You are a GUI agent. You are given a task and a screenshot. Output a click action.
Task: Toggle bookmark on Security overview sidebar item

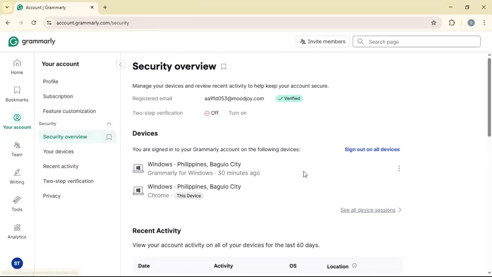pos(109,137)
